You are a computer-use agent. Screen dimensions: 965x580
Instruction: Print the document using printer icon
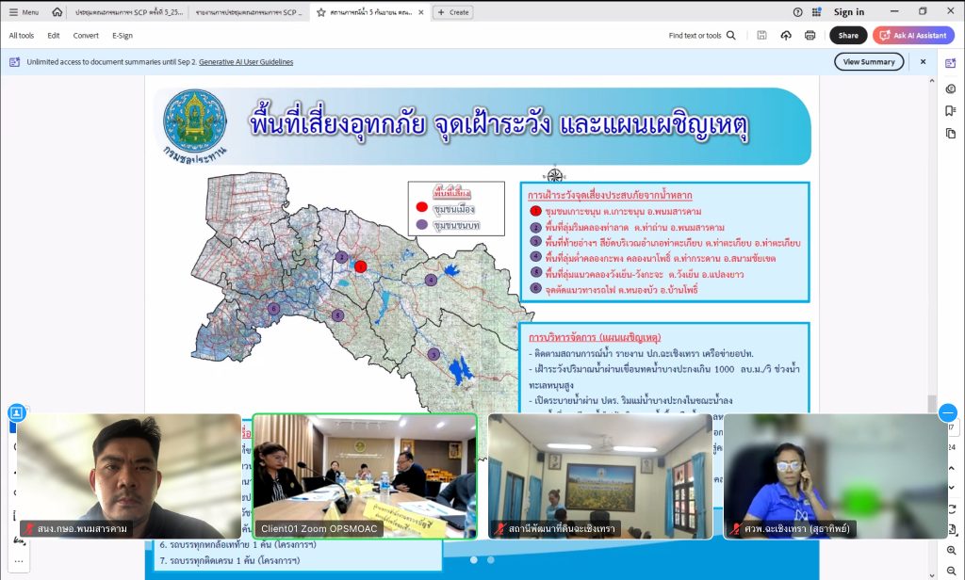(810, 36)
